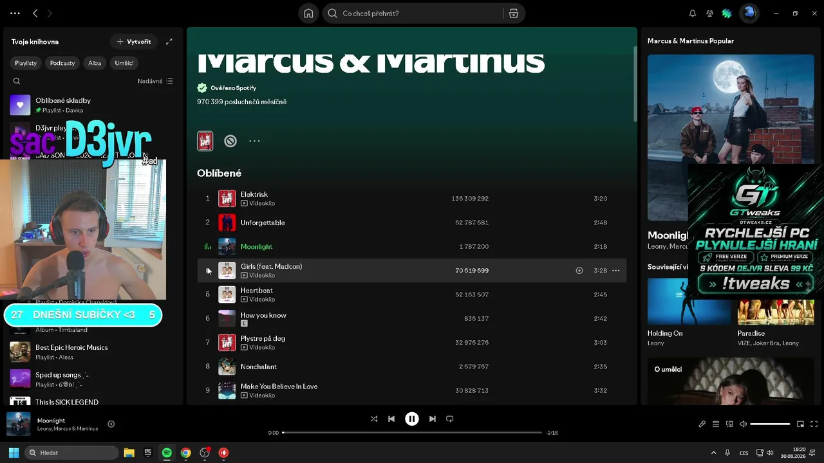Click now-playing album cover in bottom bar
Image resolution: width=824 pixels, height=463 pixels.
(19, 424)
